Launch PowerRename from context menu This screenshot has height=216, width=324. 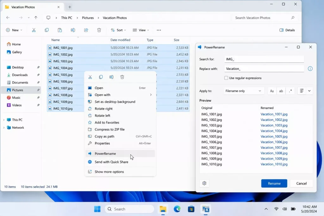pyautogui.click(x=120, y=154)
